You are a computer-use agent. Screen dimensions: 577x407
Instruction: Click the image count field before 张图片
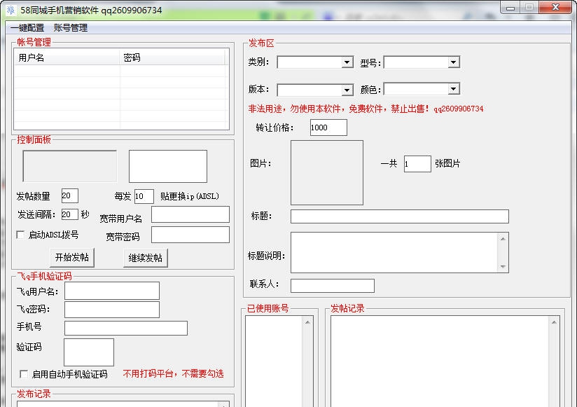pos(417,163)
